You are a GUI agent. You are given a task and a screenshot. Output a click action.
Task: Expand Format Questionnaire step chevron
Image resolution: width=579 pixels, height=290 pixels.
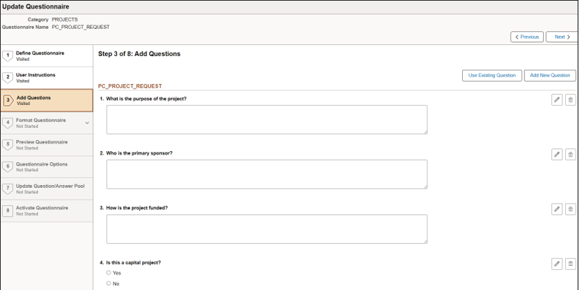coord(87,123)
